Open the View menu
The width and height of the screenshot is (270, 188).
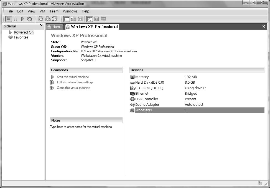31,11
